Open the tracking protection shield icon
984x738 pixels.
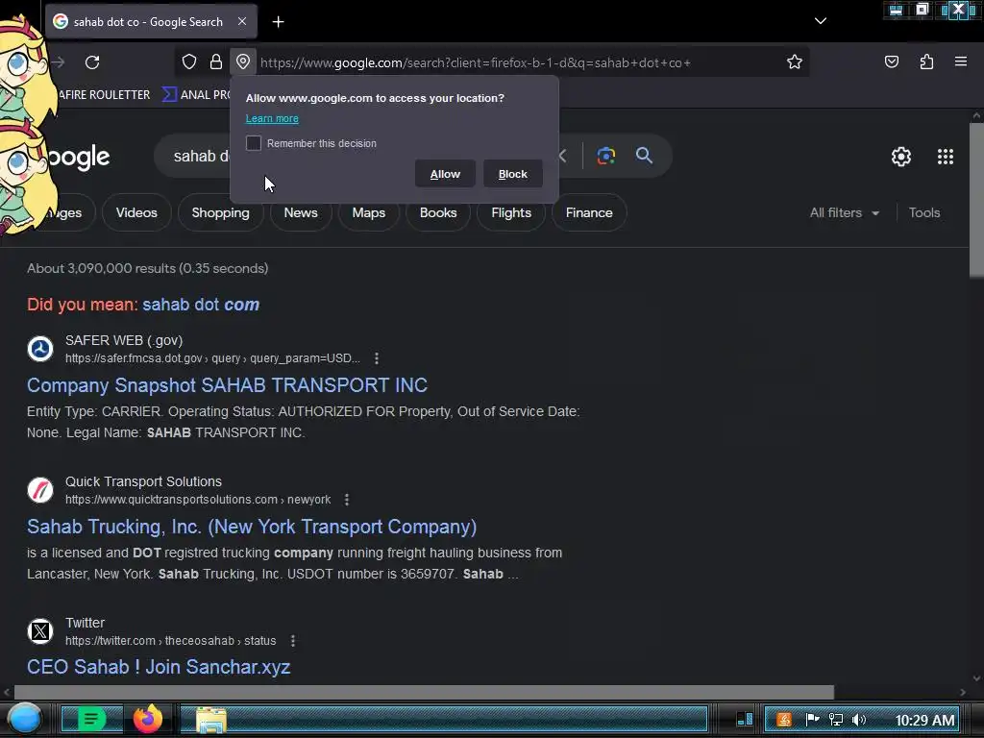tap(189, 61)
